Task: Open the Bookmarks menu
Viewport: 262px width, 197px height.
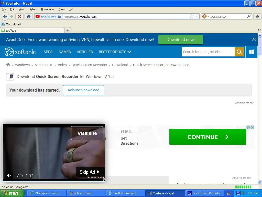Action: [48, 9]
